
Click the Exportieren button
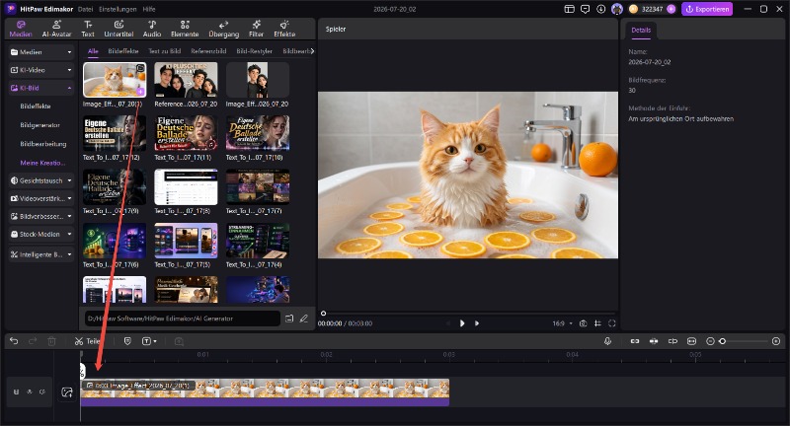coord(707,9)
